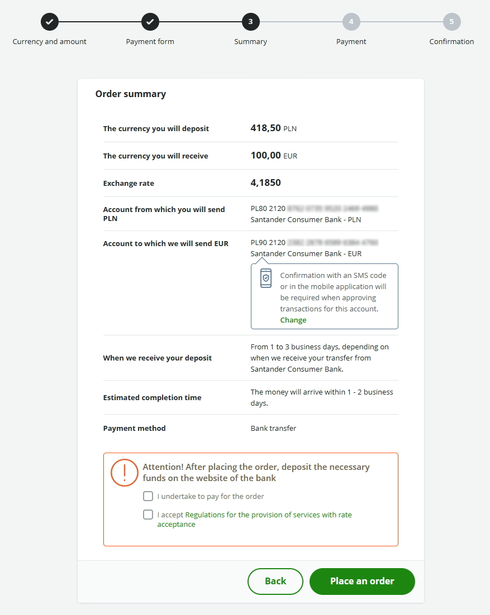Click the 418,50 PLN deposit amount
The image size is (490, 615).
tap(273, 128)
